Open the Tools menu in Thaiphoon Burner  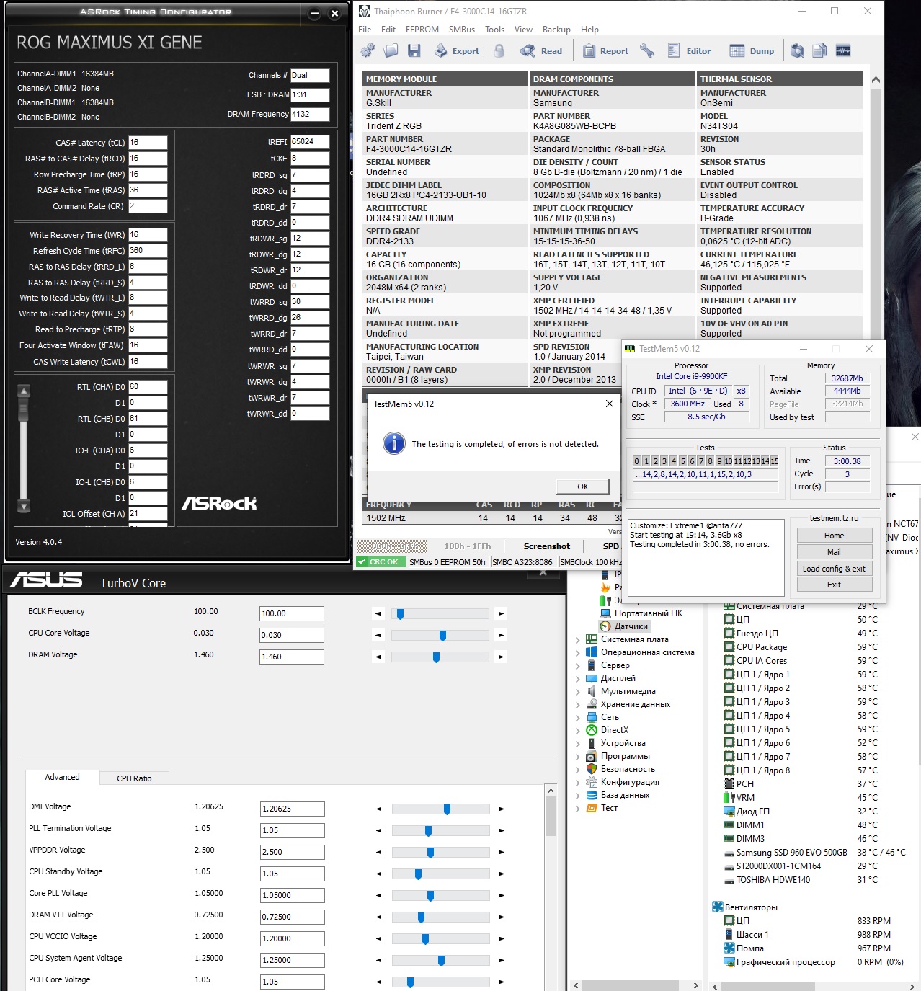(x=494, y=30)
